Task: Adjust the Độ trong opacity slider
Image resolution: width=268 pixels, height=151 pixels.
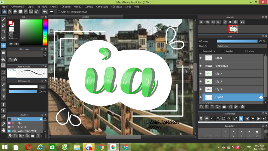Action: 237,41
